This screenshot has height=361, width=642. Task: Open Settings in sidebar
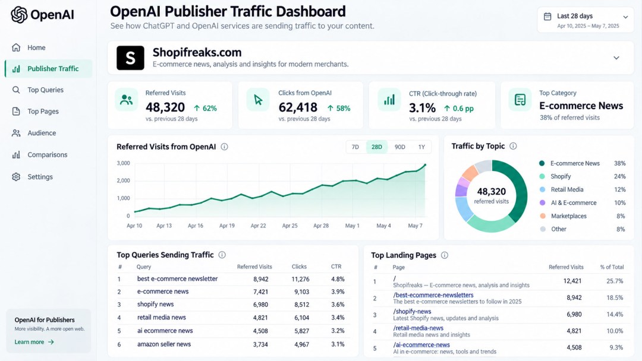48,176
